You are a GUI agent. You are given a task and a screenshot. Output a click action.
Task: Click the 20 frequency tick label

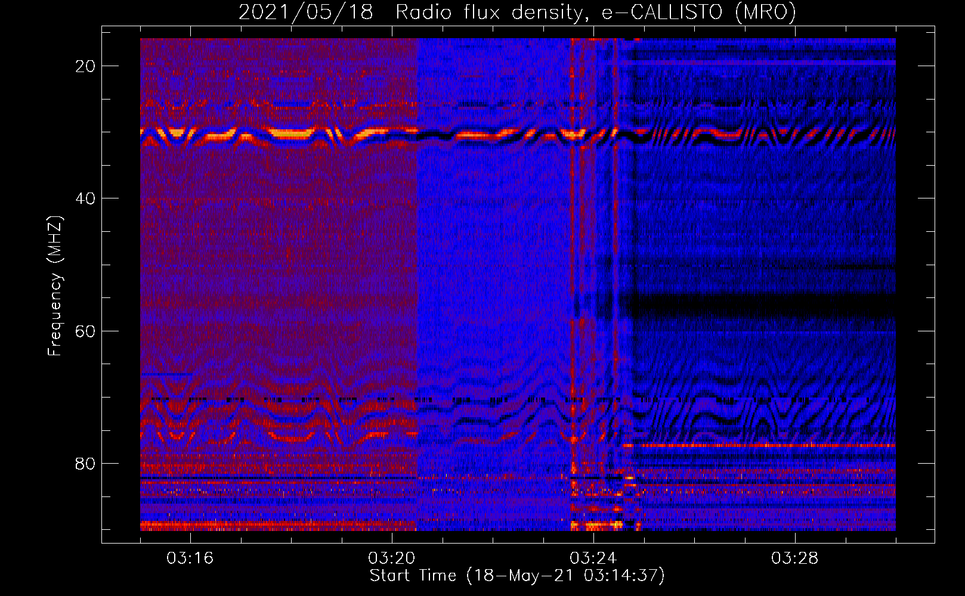(86, 66)
